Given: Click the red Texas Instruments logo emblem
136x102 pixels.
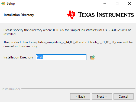Looking at the screenshot, I should pos(71,15).
